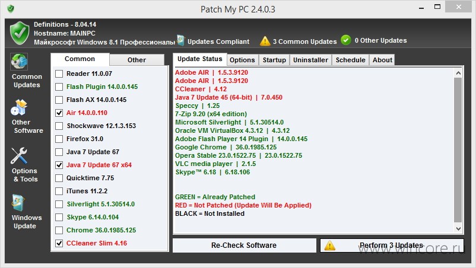Click the VLC media player entry
This screenshot has height=268, width=476.
215,164
